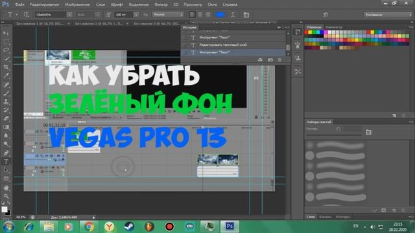Open the Фильтр menu
Screen dimensions: 415x233
click(x=161, y=5)
